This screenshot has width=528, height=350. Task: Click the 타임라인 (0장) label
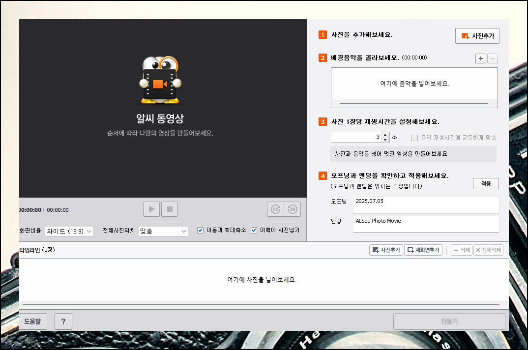click(37, 250)
